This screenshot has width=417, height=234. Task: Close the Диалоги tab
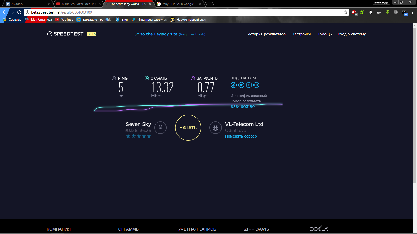click(x=49, y=4)
